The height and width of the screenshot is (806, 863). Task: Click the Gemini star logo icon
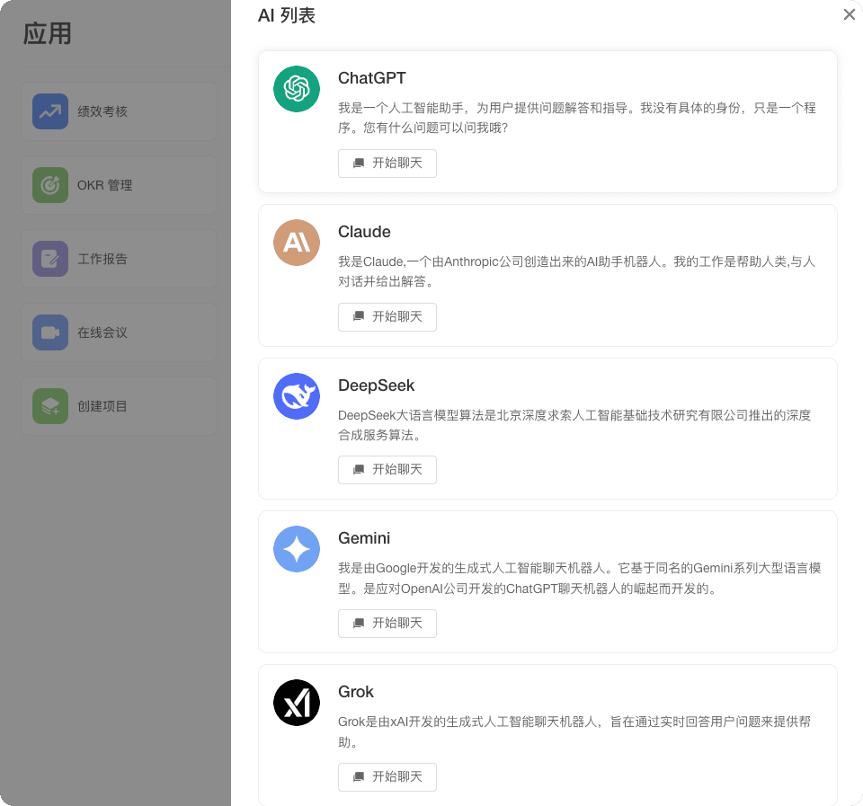297,549
